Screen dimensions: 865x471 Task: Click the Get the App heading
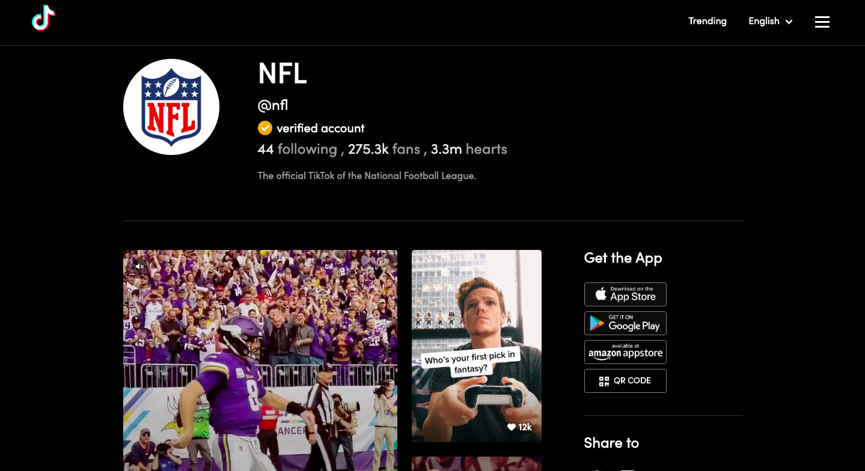click(623, 258)
